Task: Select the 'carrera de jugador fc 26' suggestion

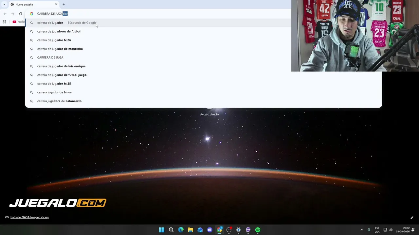Action: [204, 40]
